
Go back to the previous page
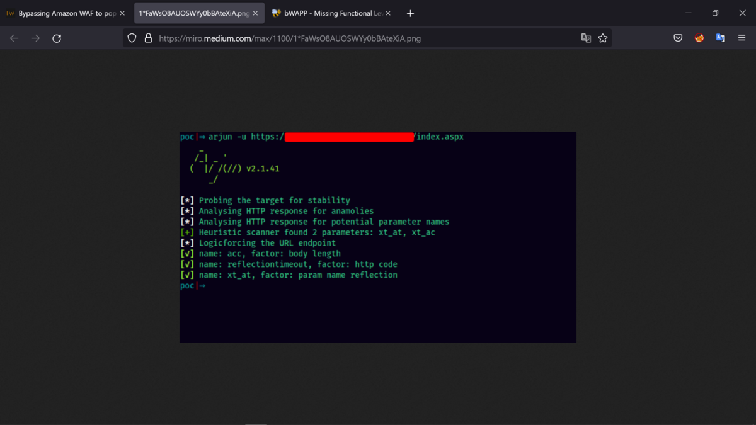[x=14, y=38]
